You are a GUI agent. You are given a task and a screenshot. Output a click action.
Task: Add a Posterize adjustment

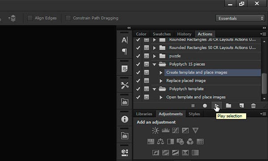click(165, 153)
